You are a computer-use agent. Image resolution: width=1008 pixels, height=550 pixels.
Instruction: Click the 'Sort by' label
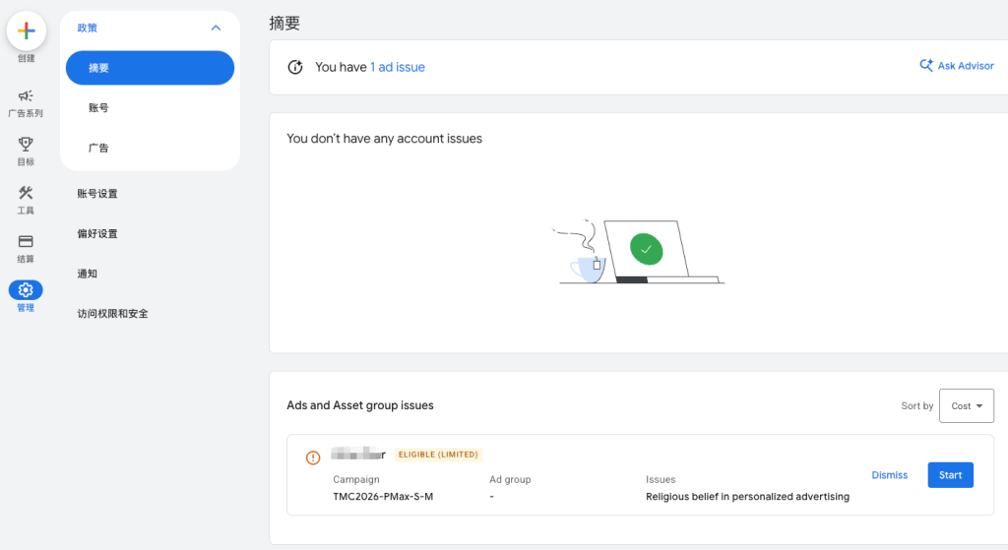click(916, 406)
